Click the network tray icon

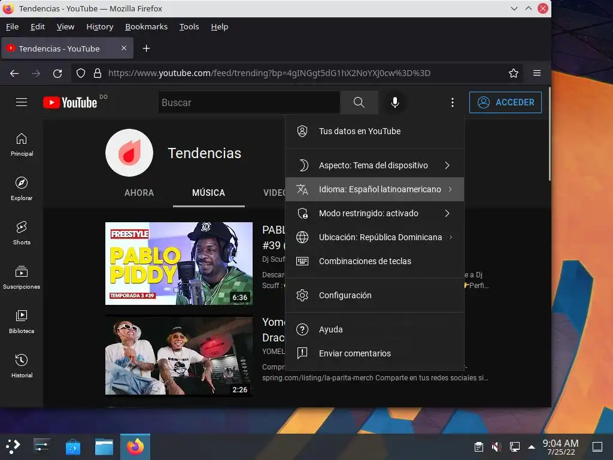click(514, 447)
